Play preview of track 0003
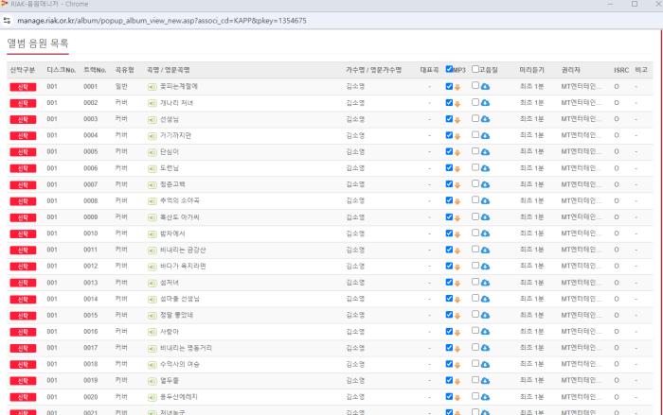Viewport: 663px width, 415px height. (152, 120)
